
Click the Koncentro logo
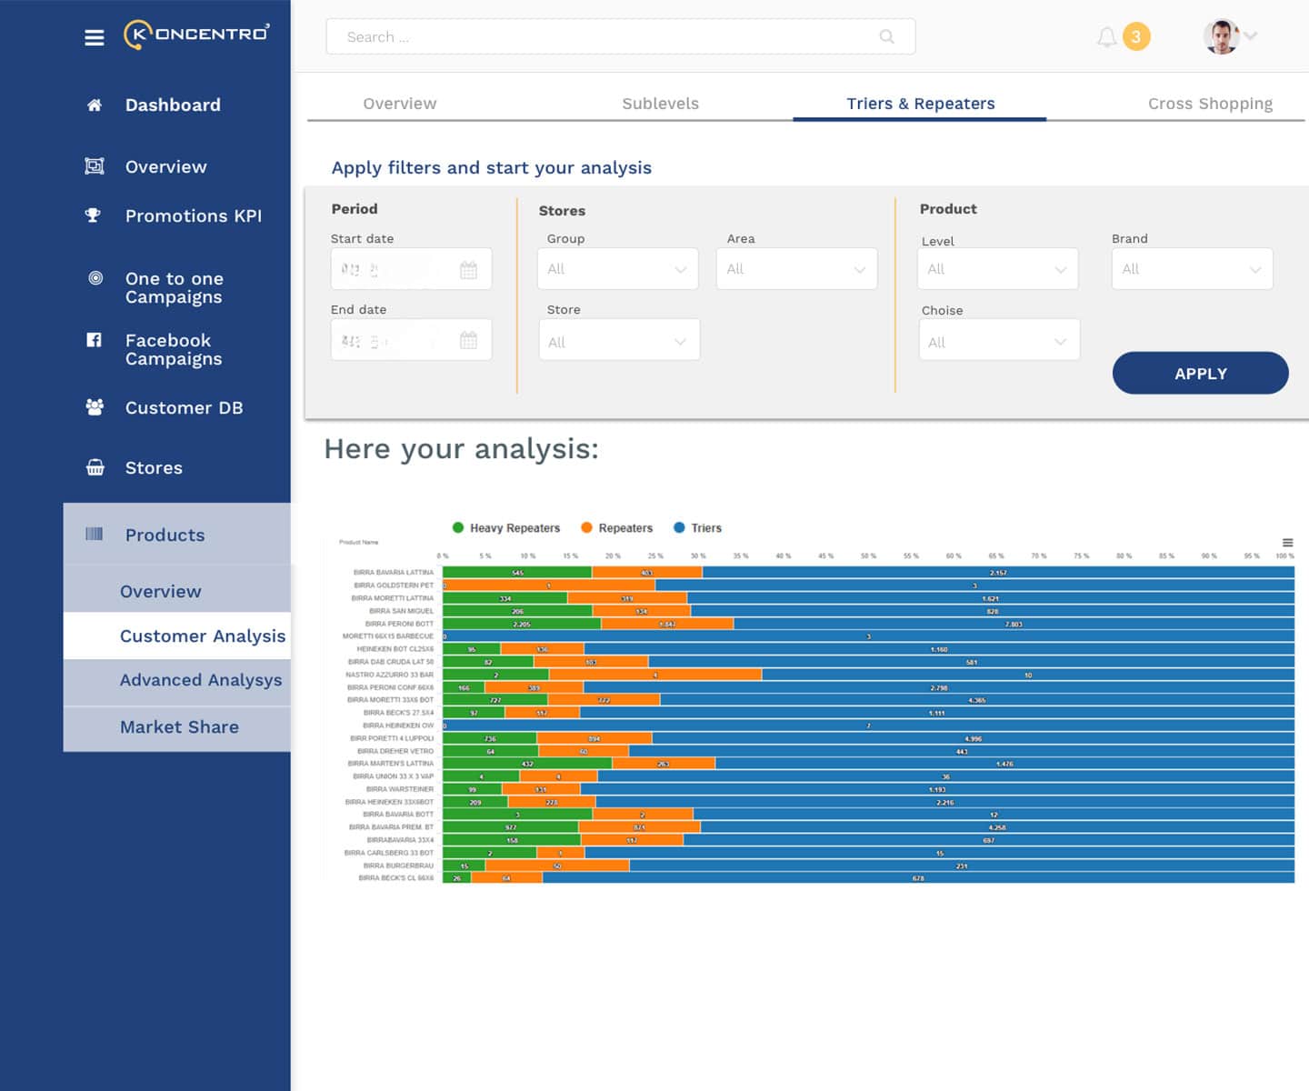coord(196,35)
